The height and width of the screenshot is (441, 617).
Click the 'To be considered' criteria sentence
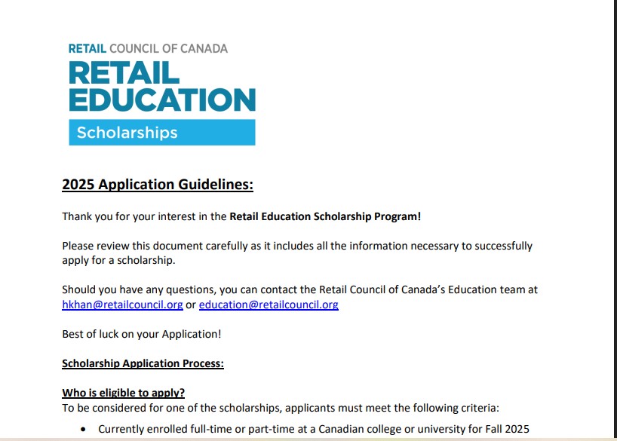point(285,409)
